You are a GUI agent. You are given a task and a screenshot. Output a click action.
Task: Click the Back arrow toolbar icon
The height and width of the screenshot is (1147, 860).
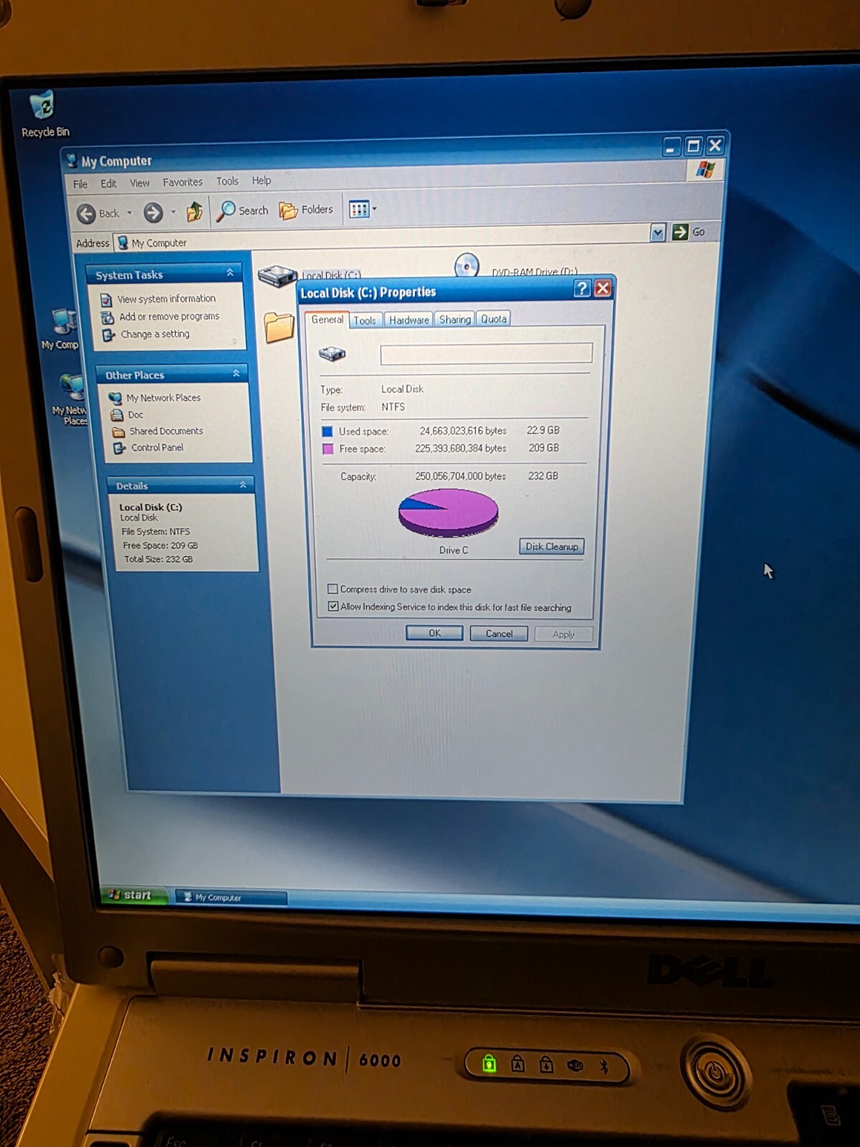coord(86,213)
